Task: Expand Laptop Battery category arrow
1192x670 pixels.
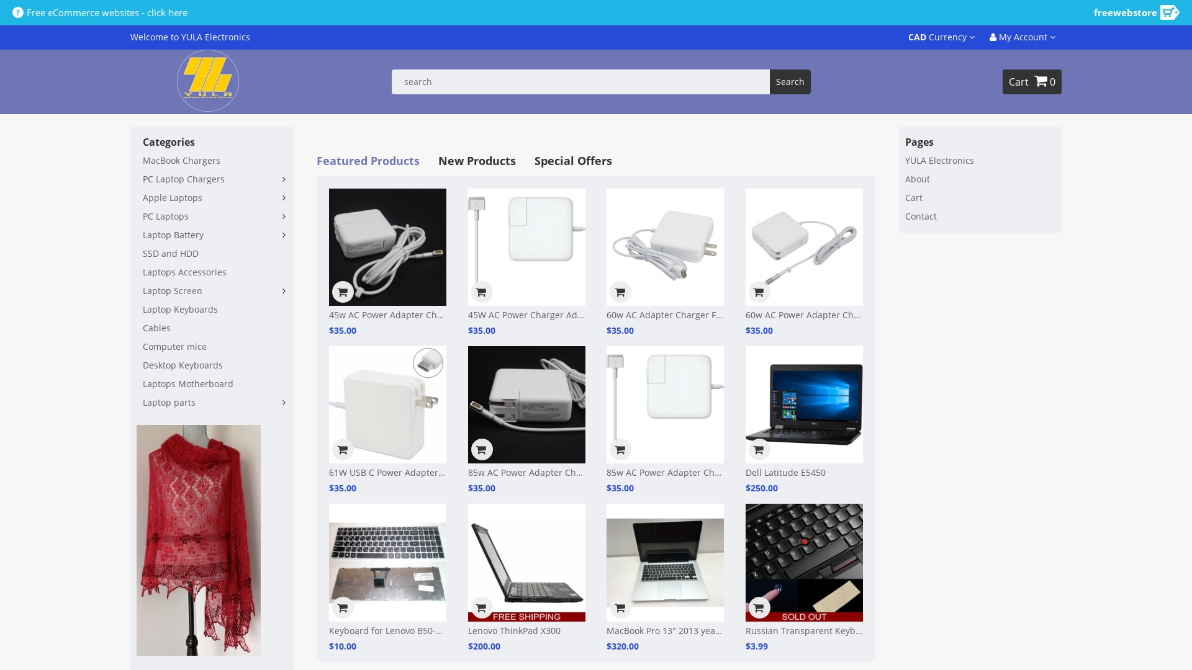Action: tap(284, 235)
